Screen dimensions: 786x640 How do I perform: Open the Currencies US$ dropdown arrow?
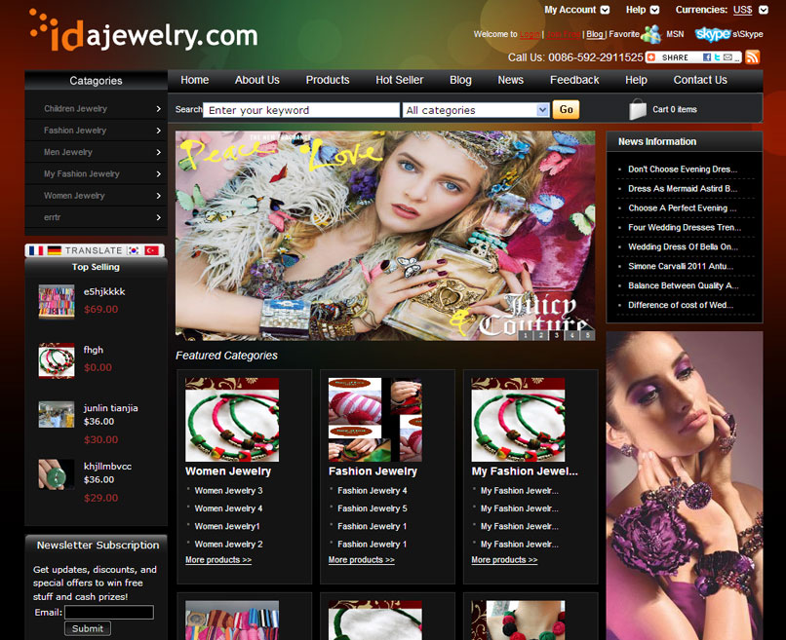(x=763, y=10)
